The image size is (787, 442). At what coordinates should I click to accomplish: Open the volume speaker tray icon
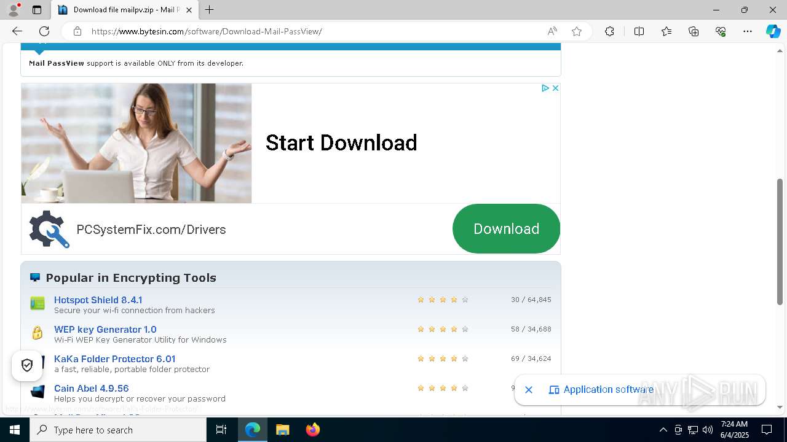(x=708, y=430)
